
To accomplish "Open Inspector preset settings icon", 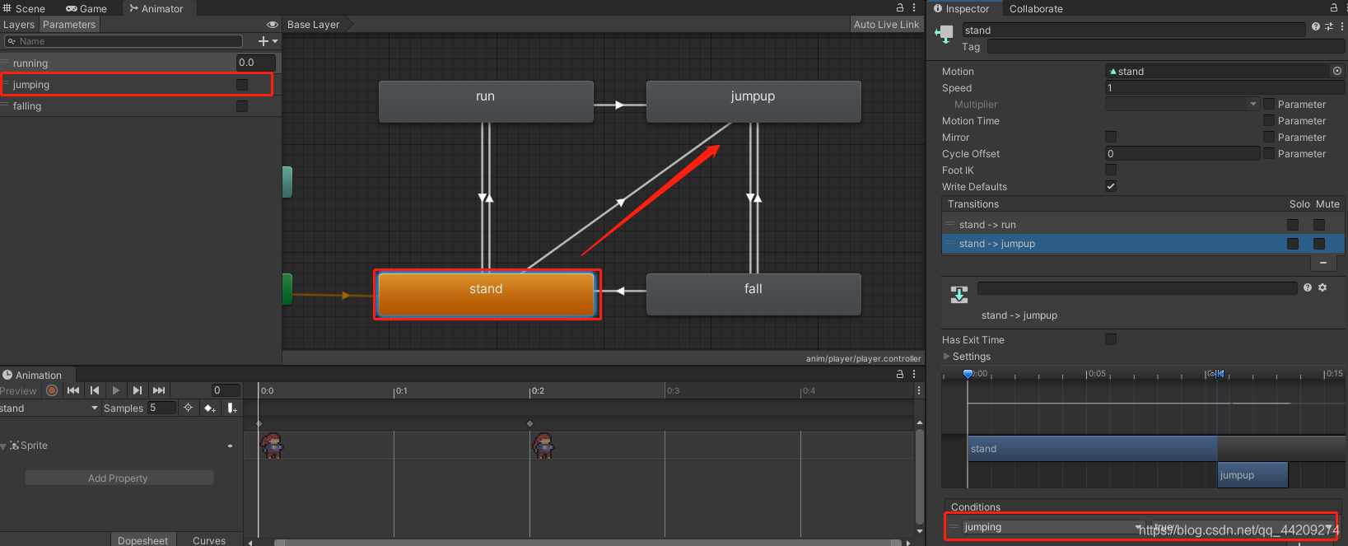I will pos(1329,26).
